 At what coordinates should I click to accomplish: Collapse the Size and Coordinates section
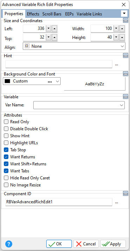tap(125, 20)
